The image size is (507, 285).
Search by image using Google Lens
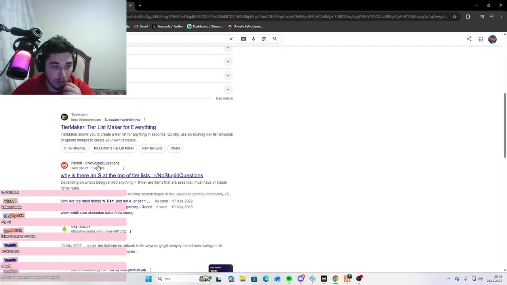click(264, 39)
